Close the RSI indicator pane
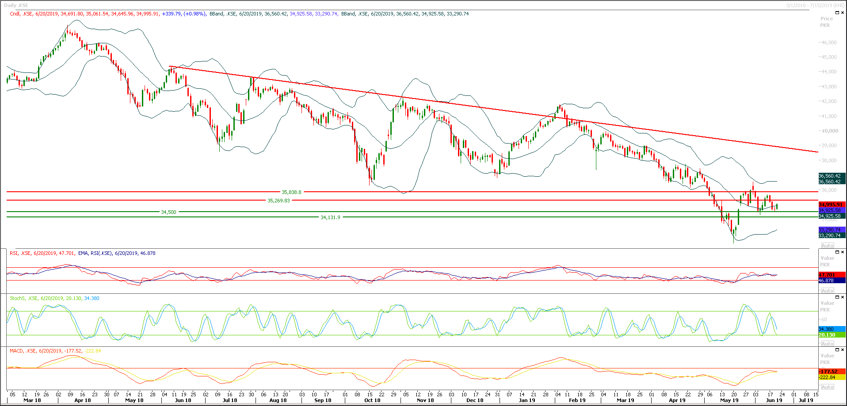847x406 pixels. pyautogui.click(x=843, y=252)
